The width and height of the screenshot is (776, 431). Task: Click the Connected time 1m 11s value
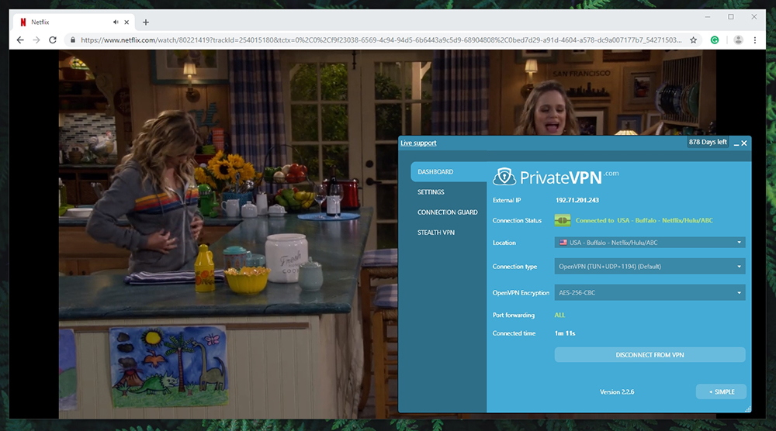click(x=565, y=333)
